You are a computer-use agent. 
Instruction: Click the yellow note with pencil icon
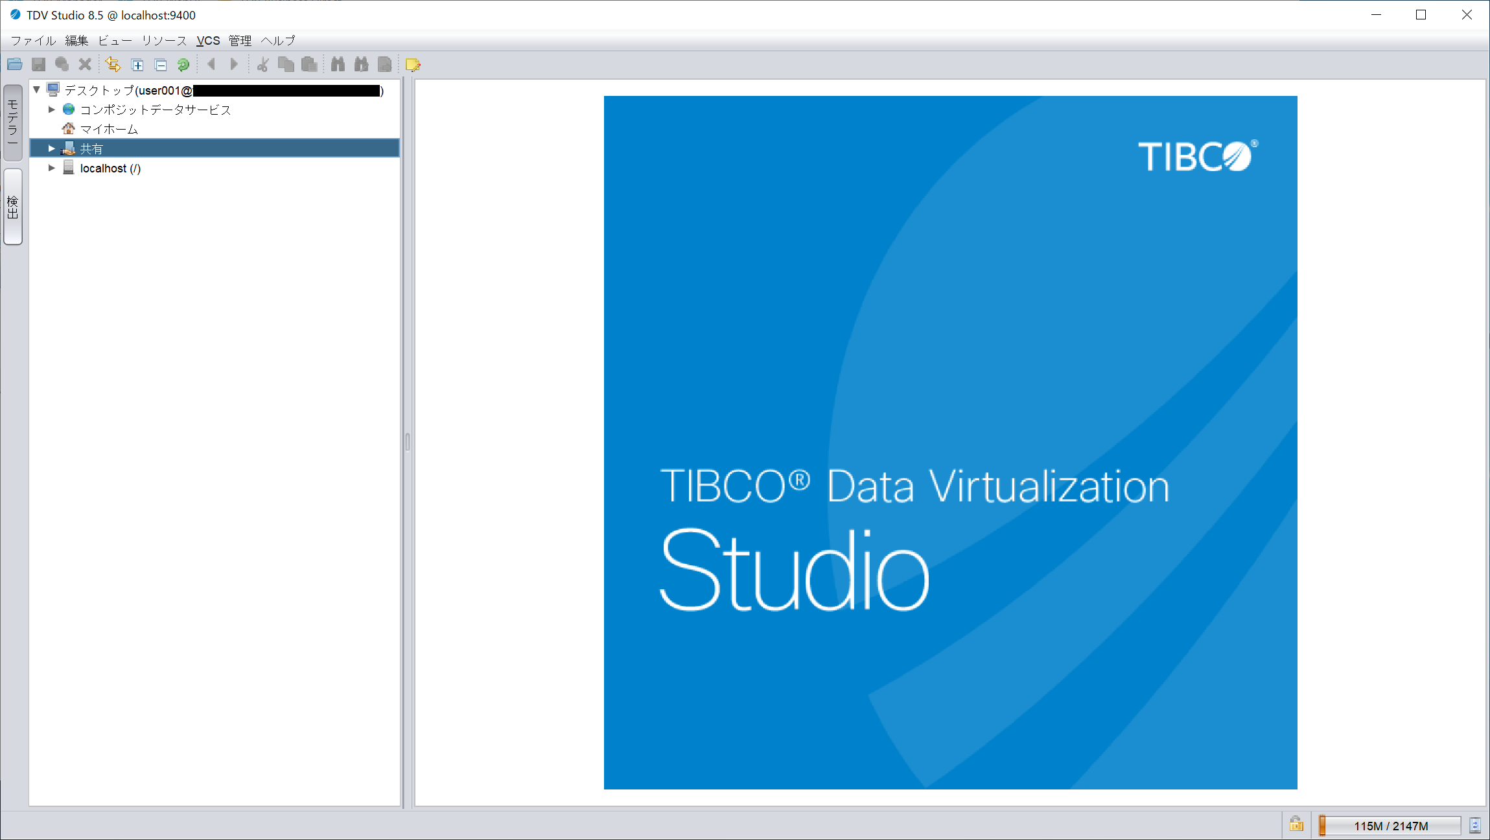tap(413, 64)
